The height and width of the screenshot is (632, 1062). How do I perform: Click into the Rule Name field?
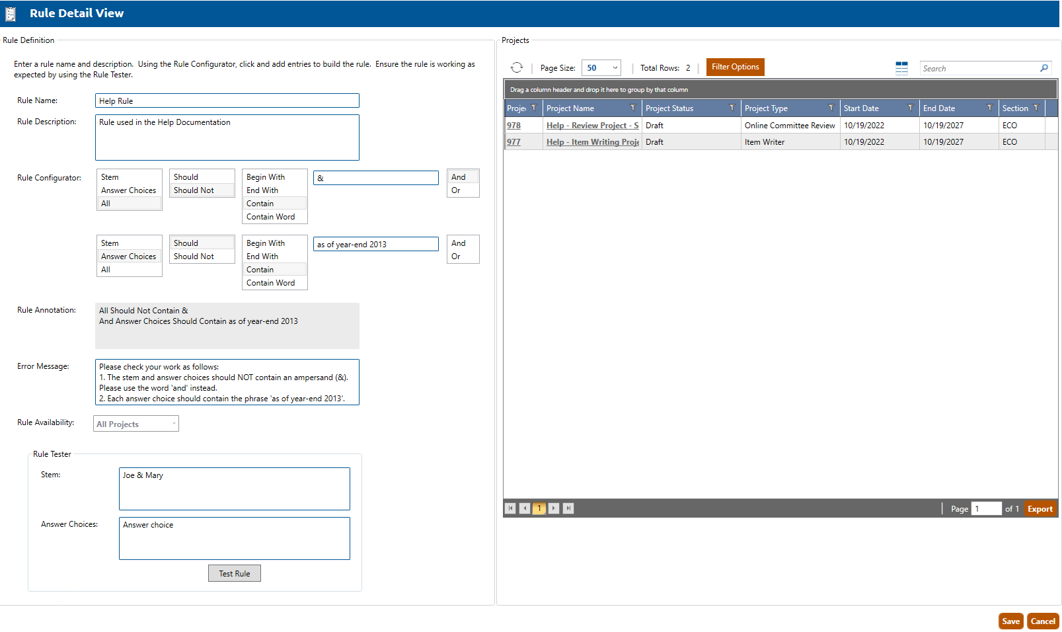[x=227, y=101]
